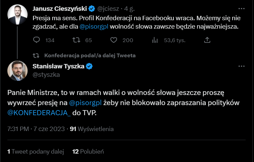This screenshot has height=162, width=254.
Task: Like Janusz Cieszyński's tweet via heart icon
Action: click(x=114, y=40)
